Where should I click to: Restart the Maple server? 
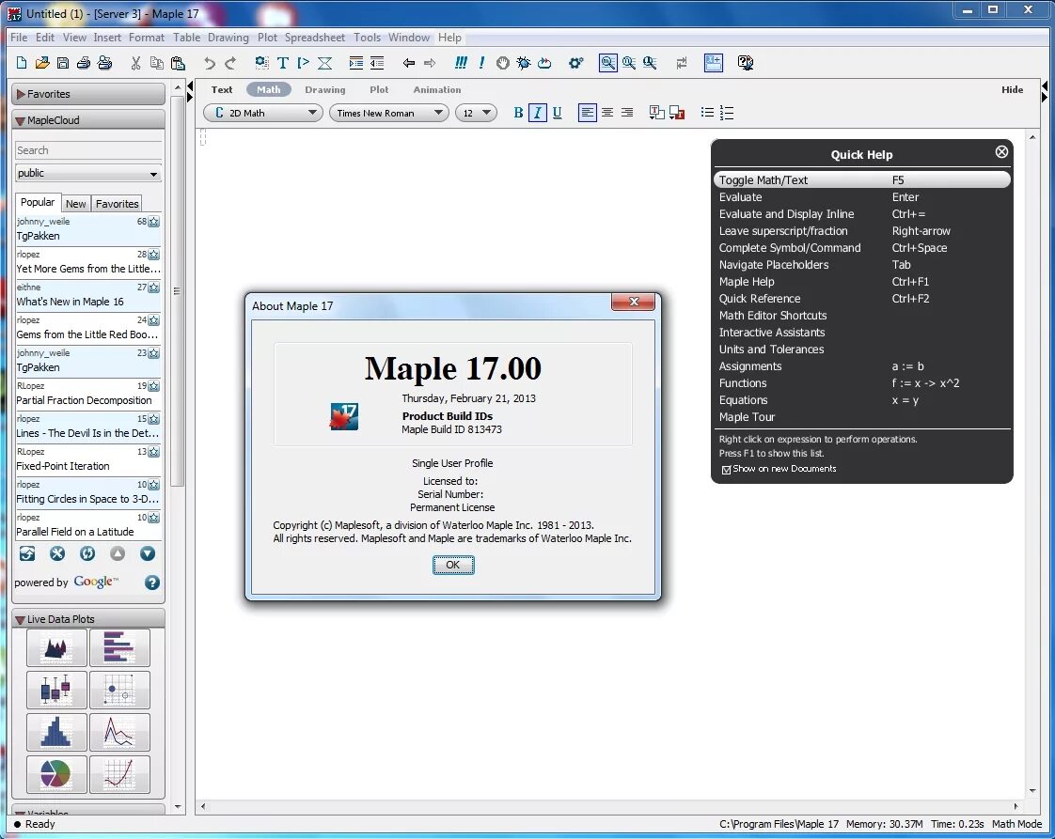click(544, 63)
